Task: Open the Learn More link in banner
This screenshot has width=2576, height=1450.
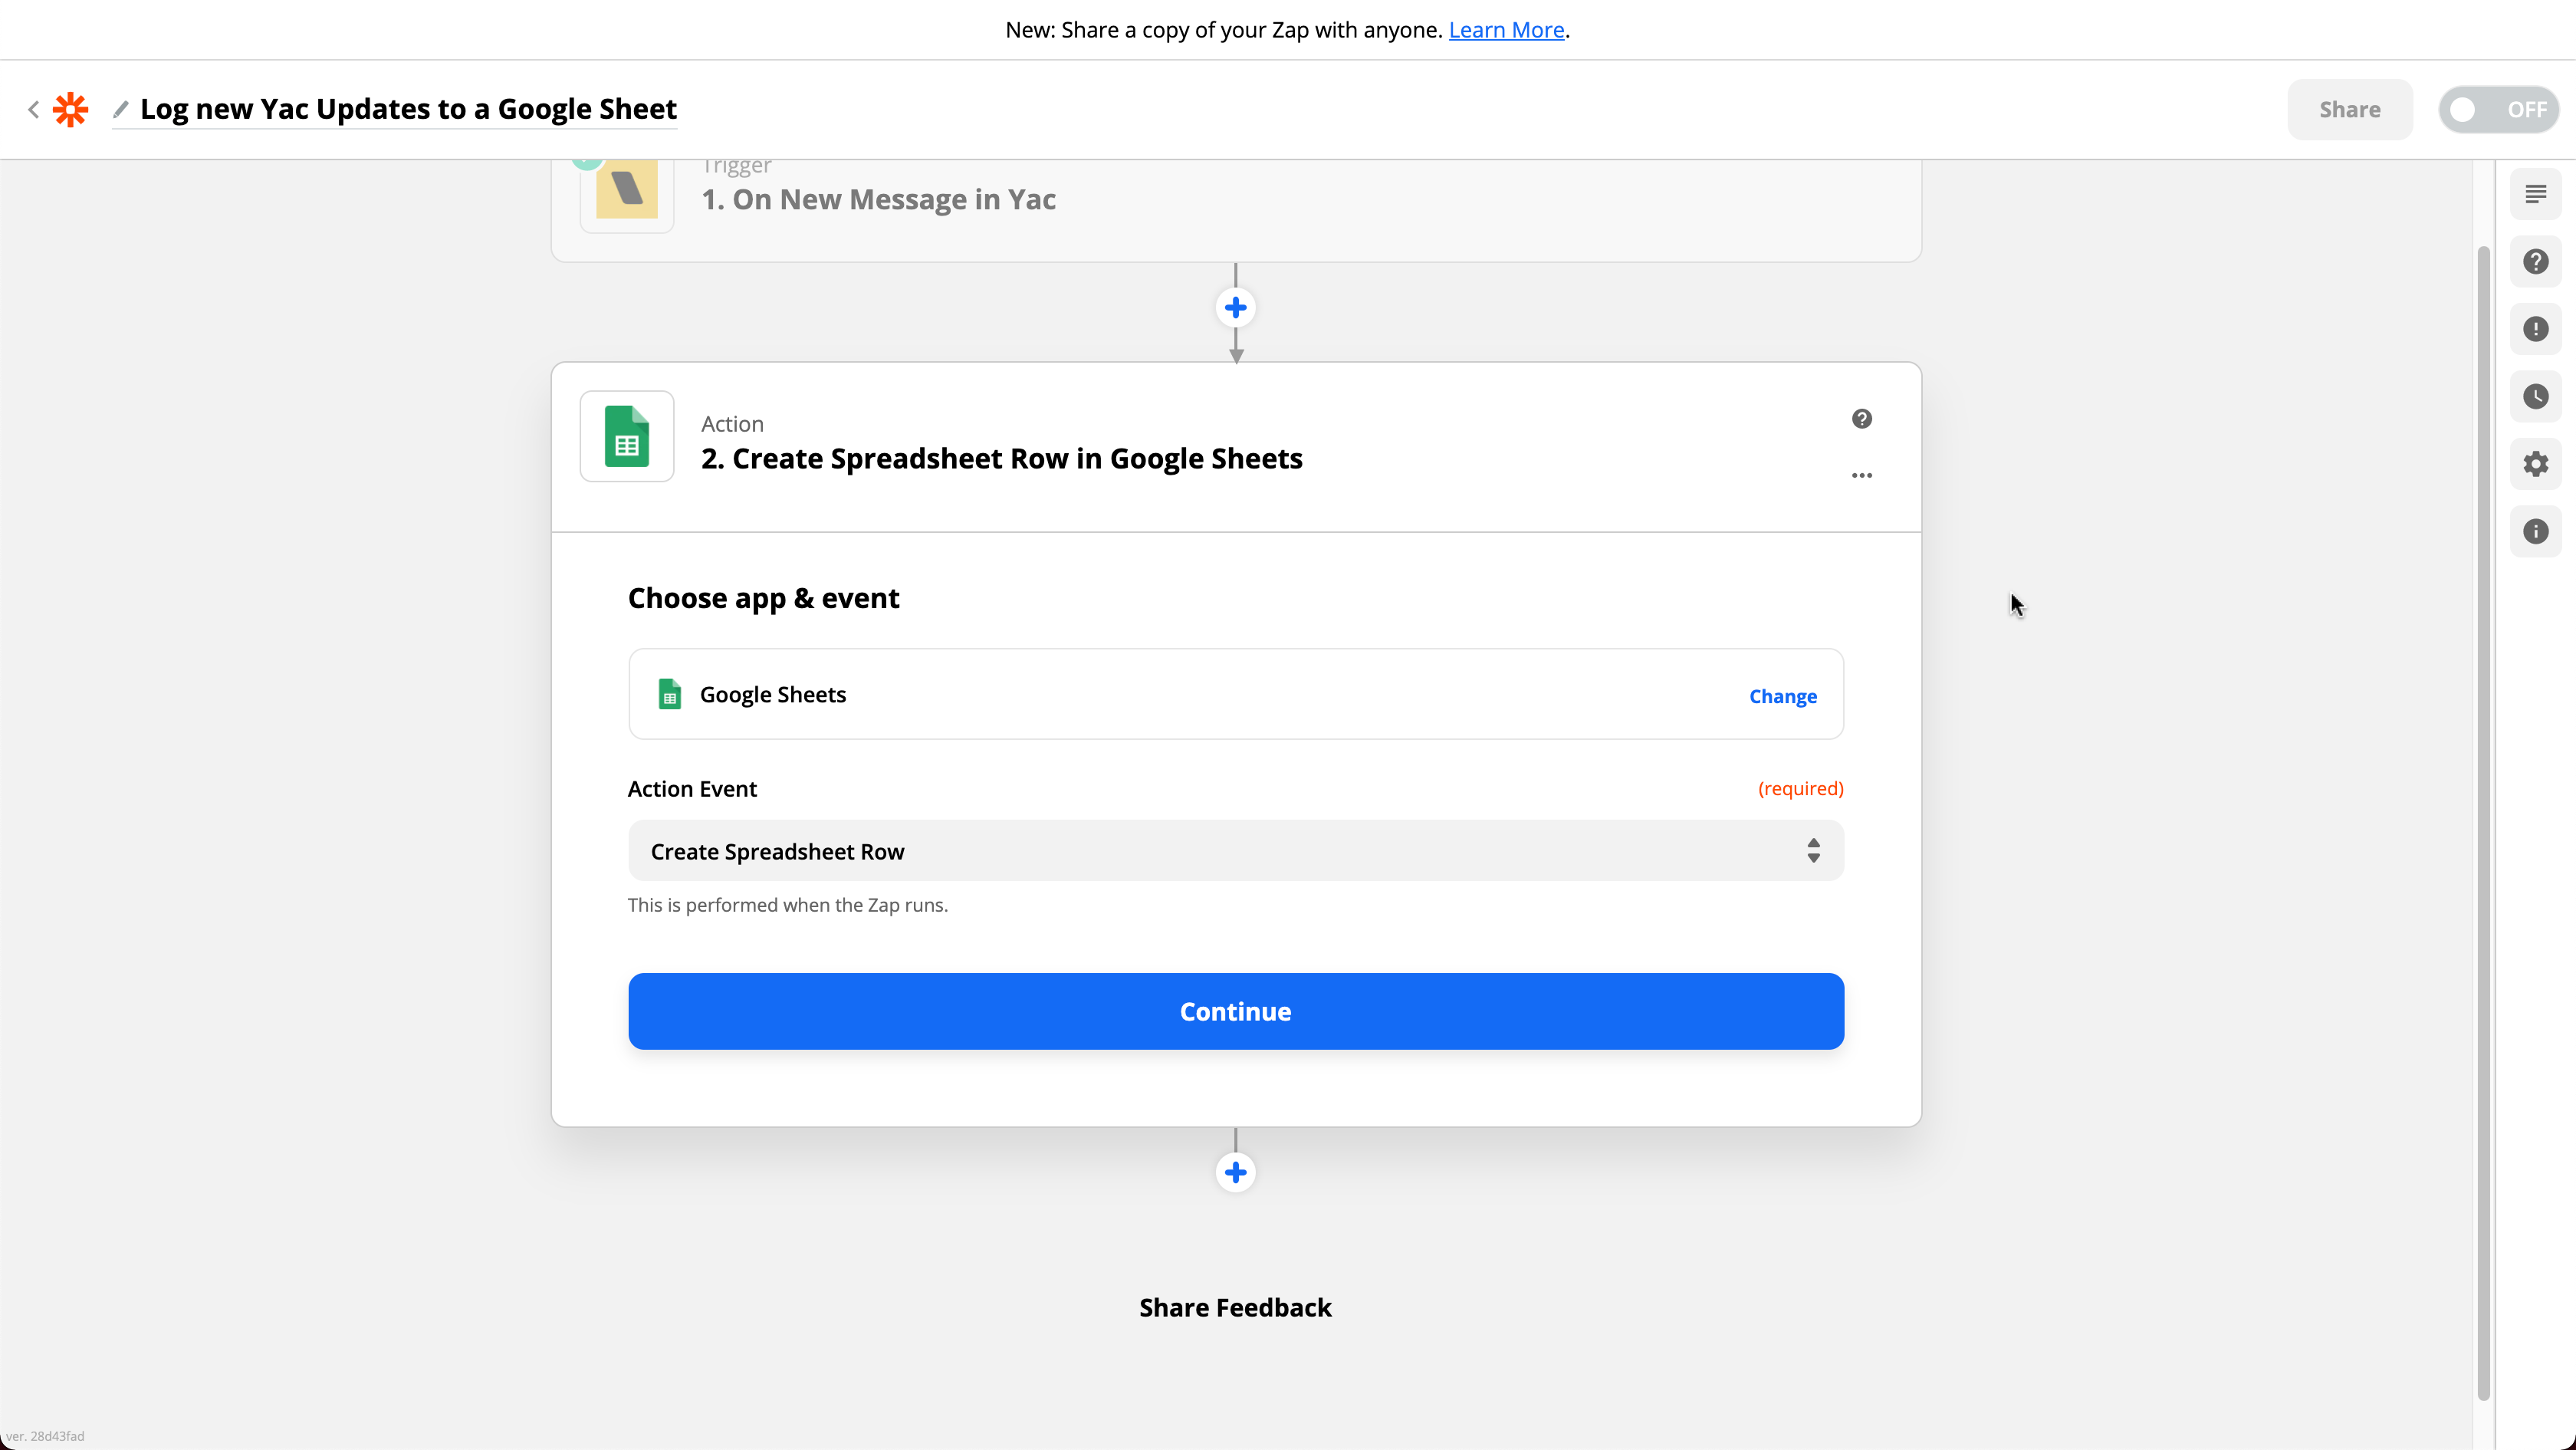Action: [1506, 30]
